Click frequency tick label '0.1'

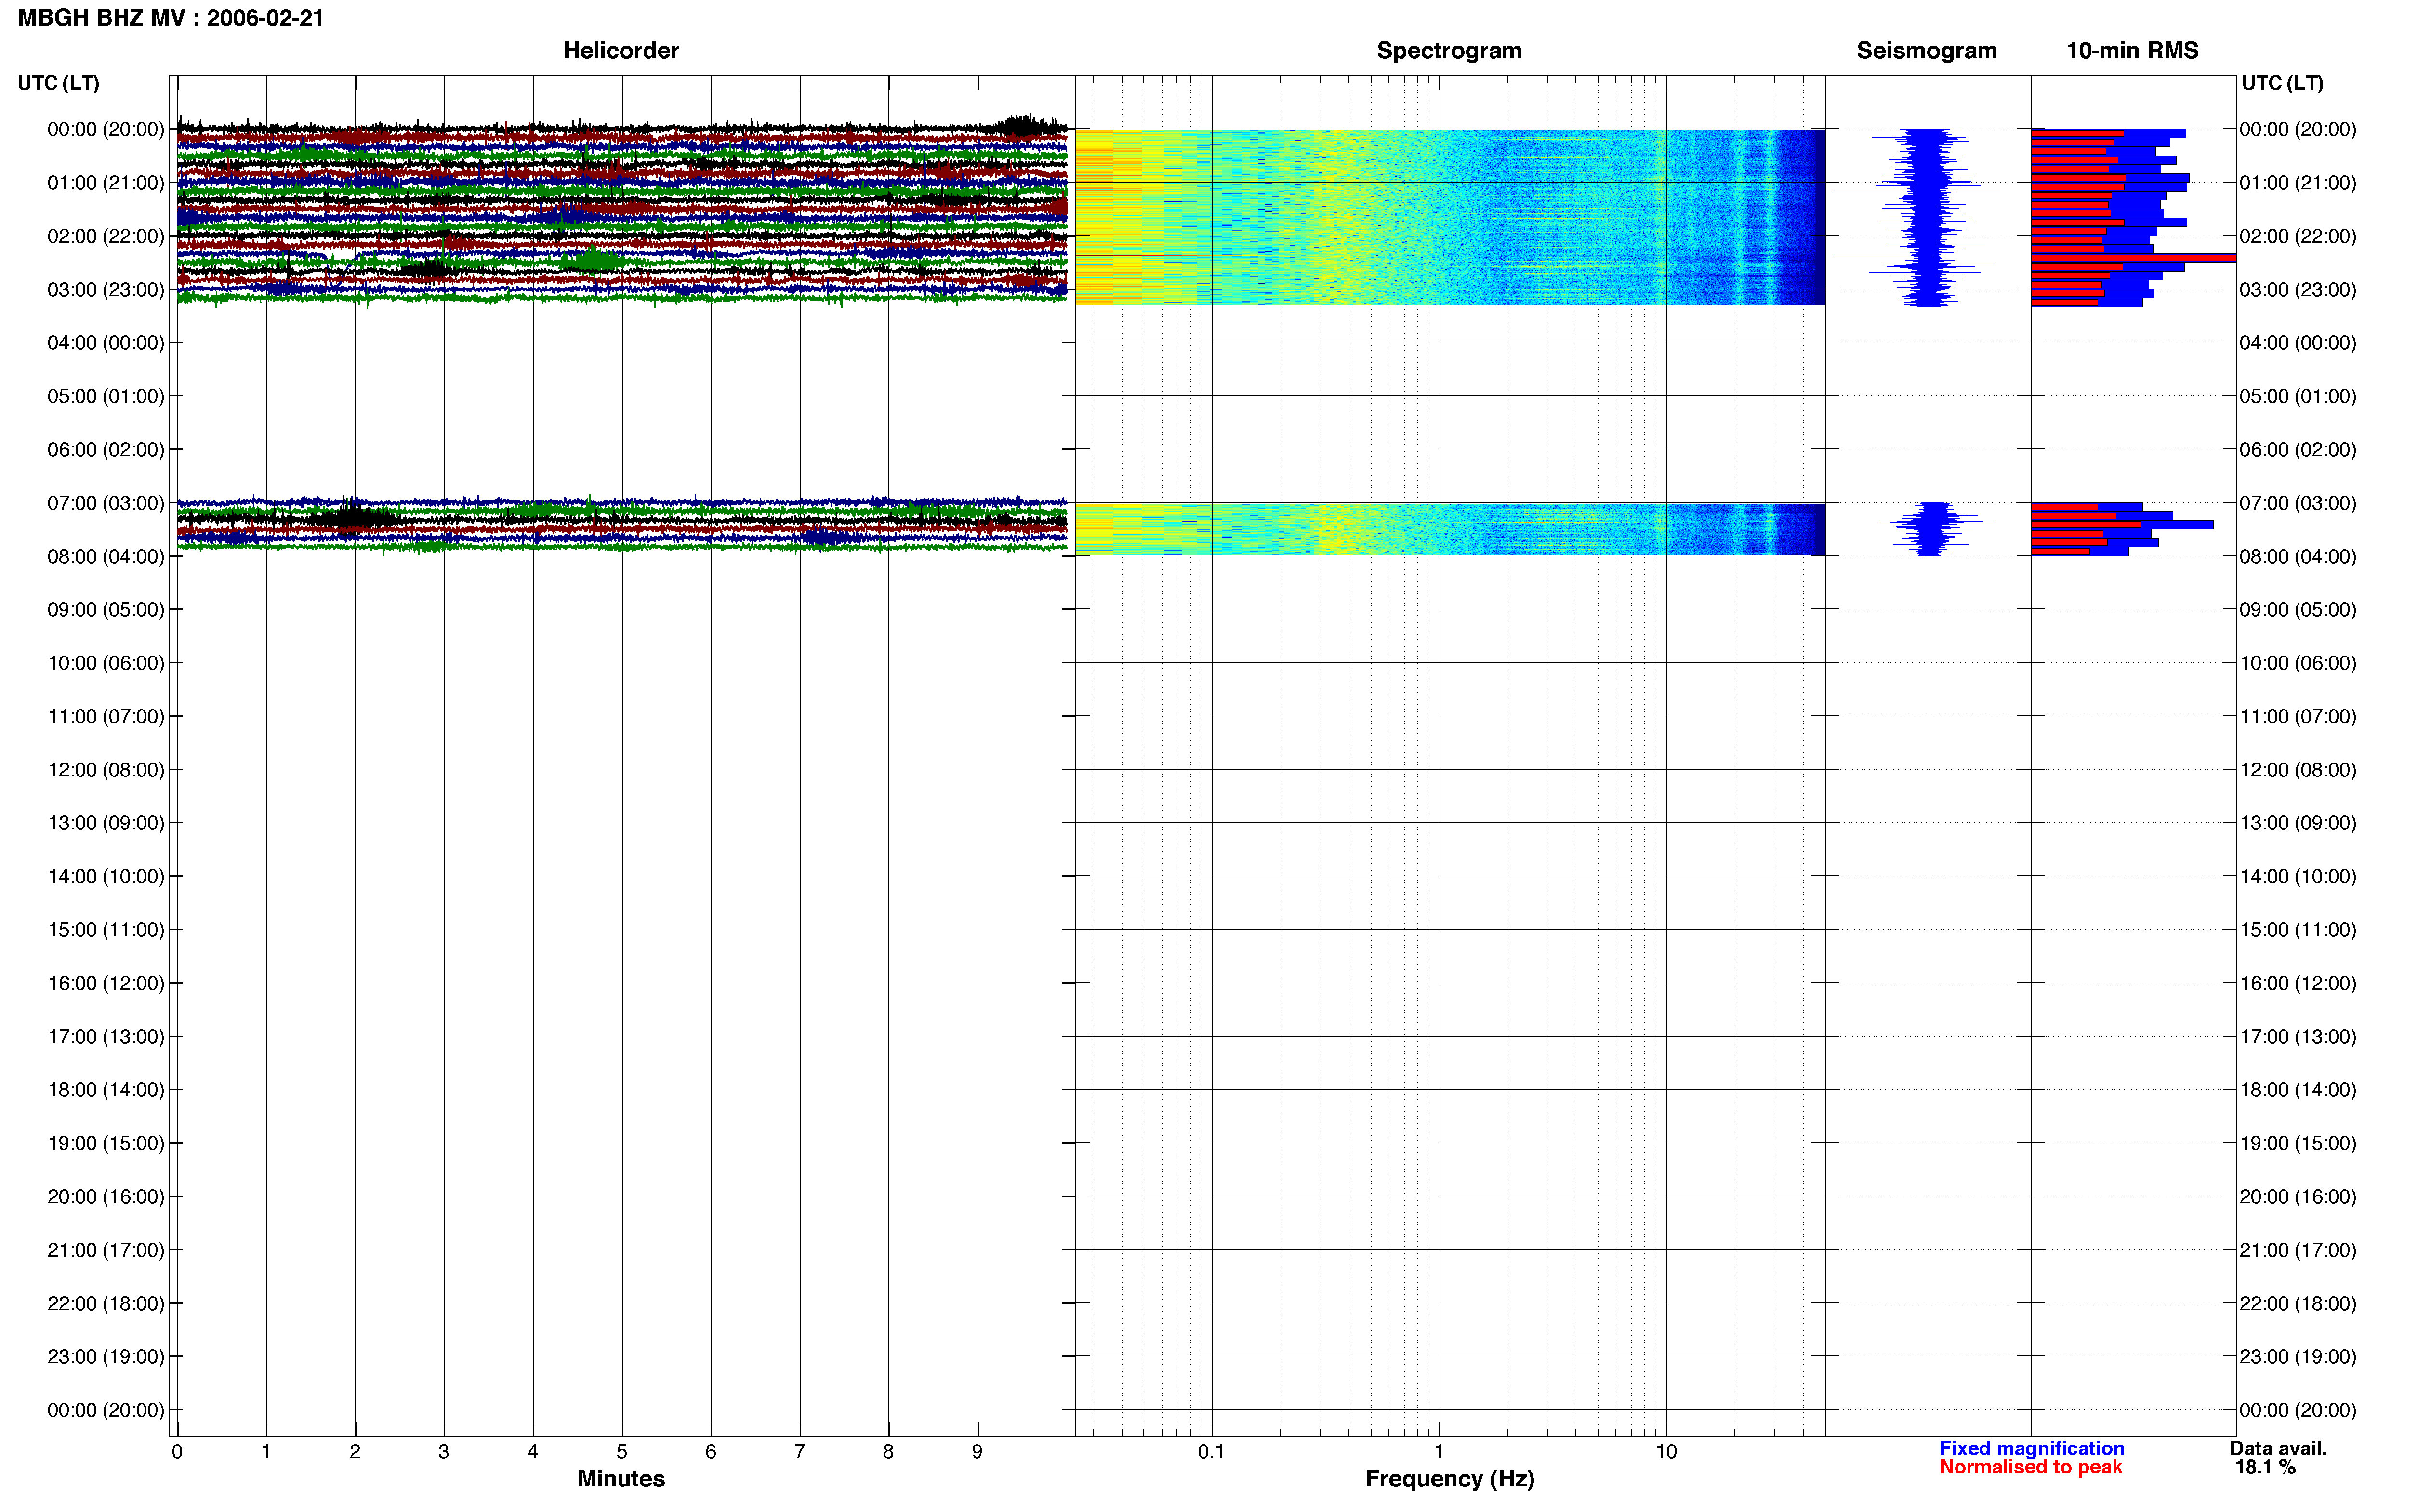coord(1211,1452)
